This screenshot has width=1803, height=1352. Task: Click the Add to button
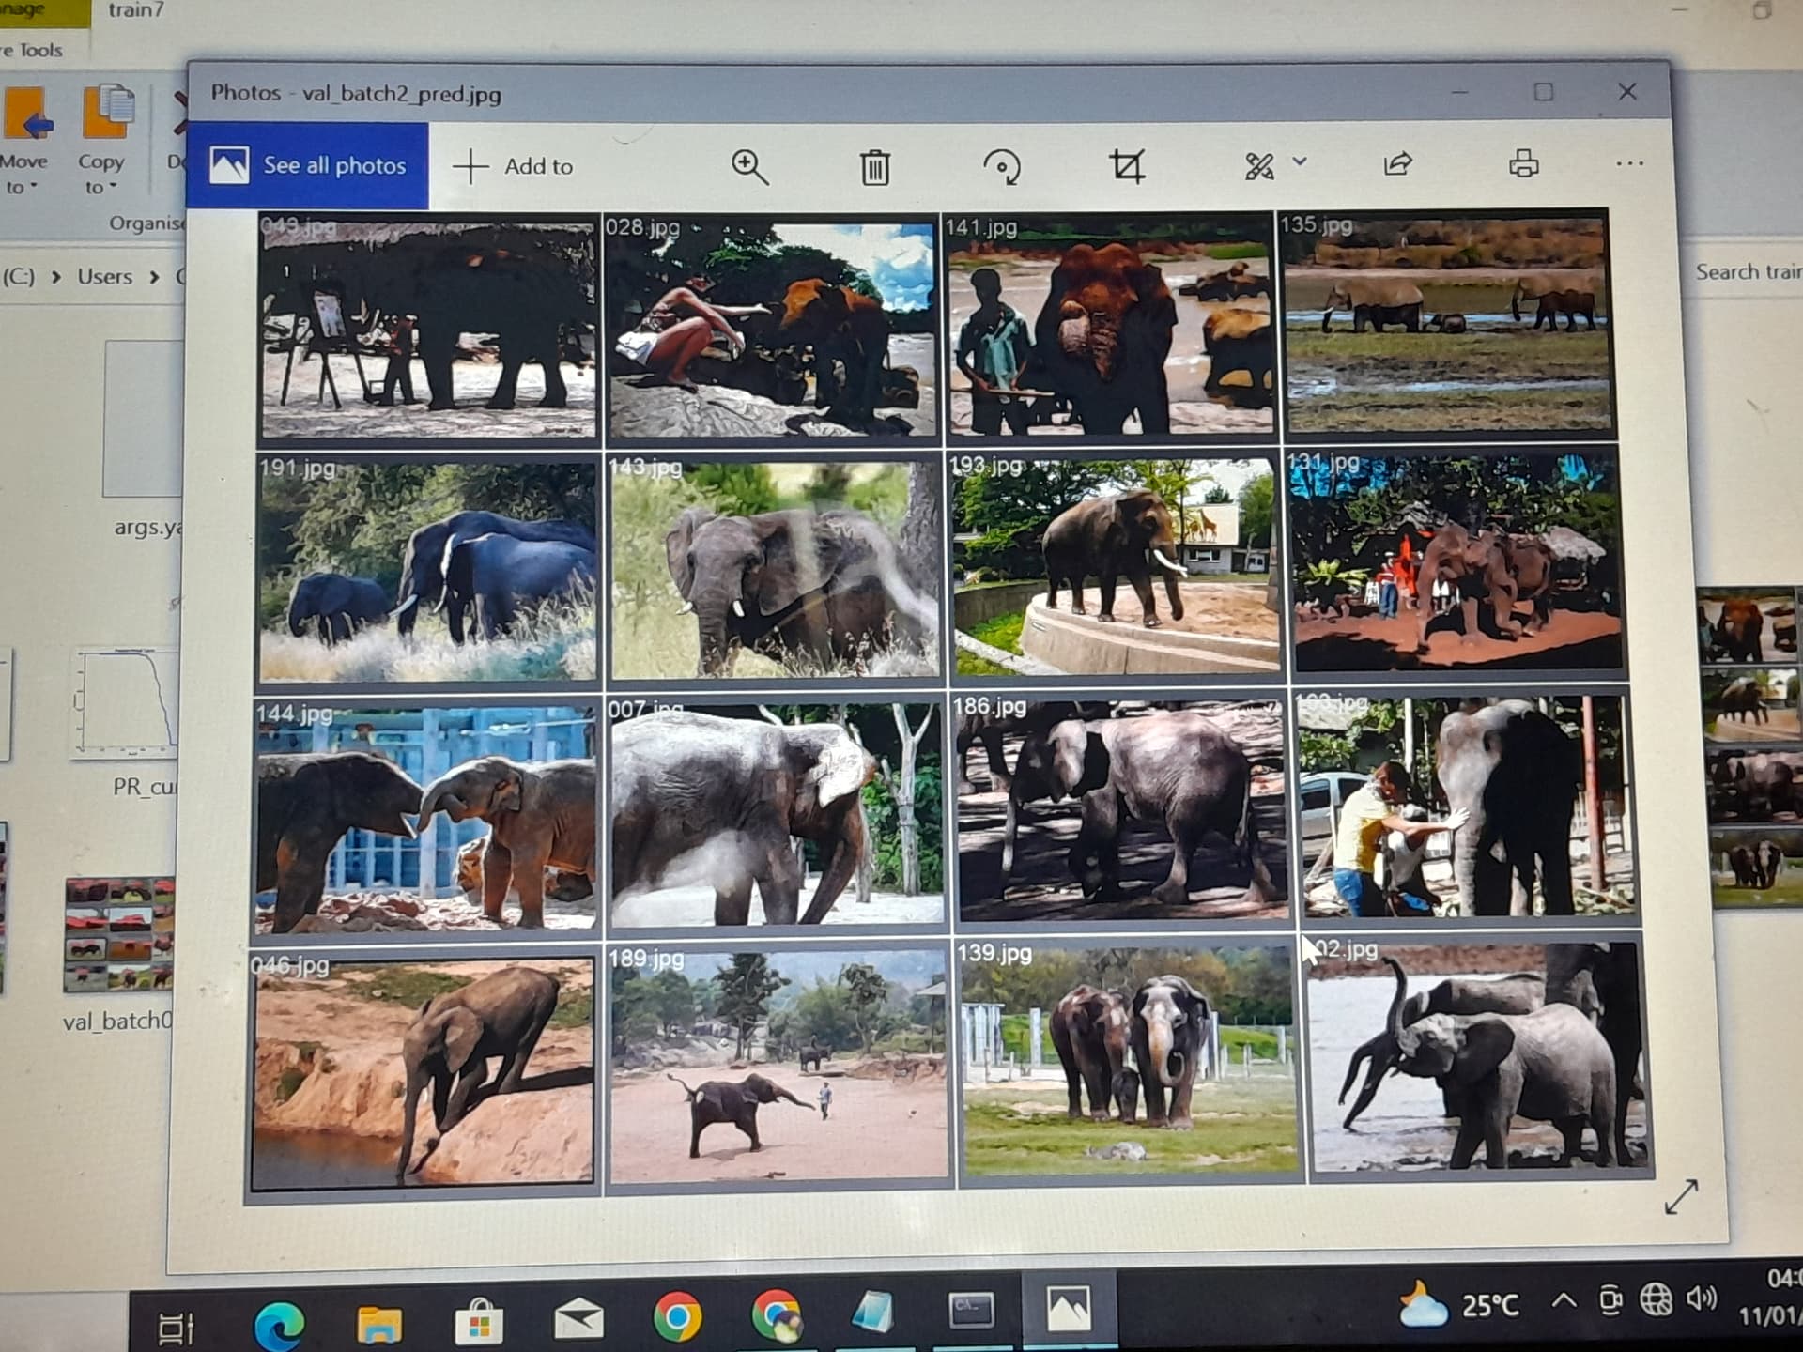pos(513,166)
